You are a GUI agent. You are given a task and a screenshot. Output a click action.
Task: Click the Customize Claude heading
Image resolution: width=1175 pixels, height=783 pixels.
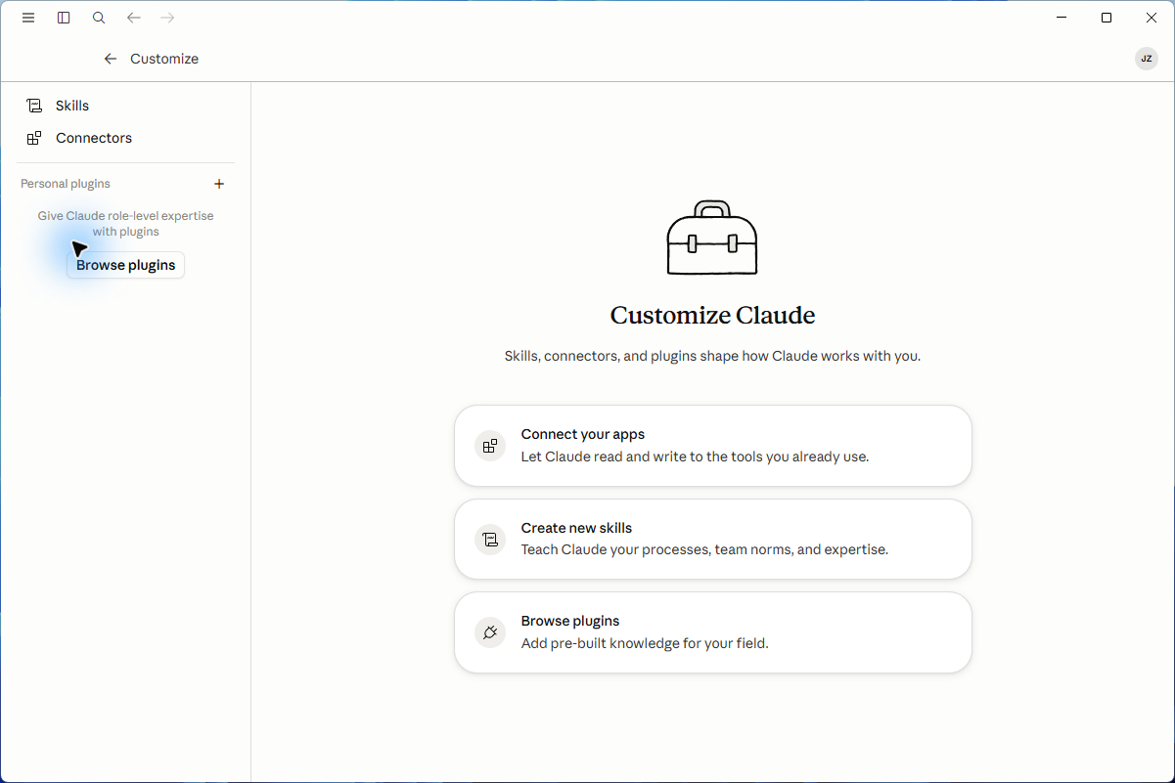(712, 316)
